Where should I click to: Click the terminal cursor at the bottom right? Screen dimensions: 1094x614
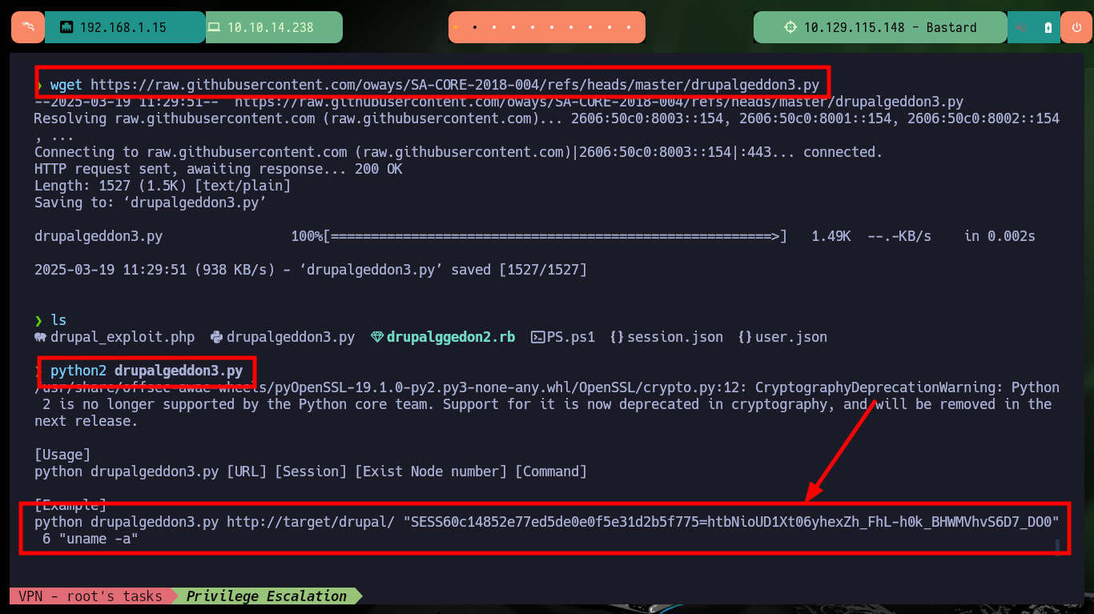(x=1057, y=547)
